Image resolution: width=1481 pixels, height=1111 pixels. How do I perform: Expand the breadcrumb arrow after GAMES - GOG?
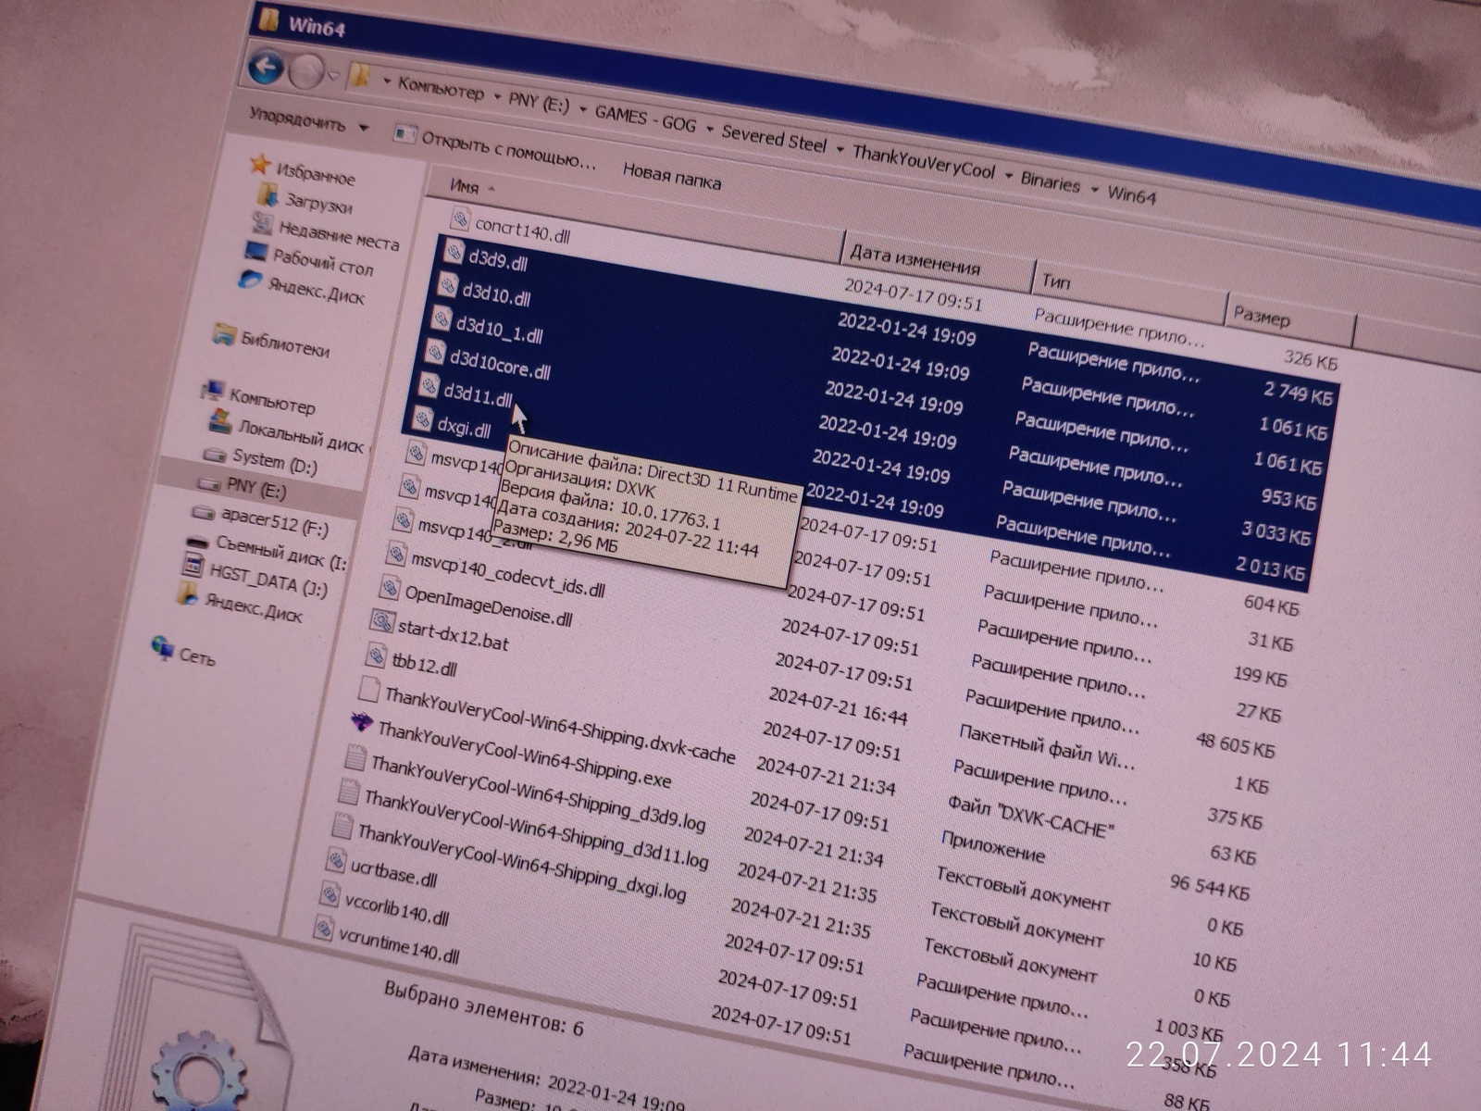pos(710,128)
